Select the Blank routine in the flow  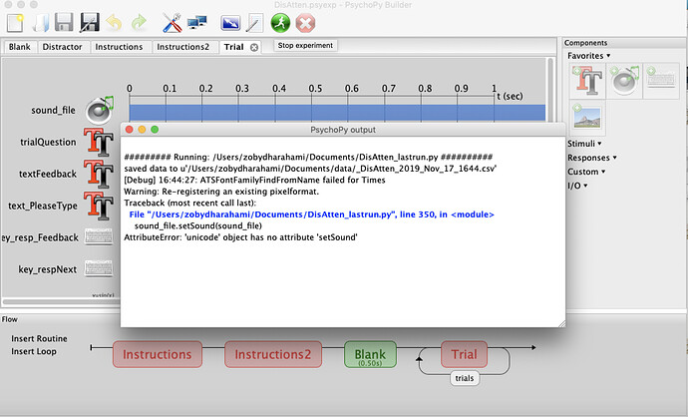point(370,354)
